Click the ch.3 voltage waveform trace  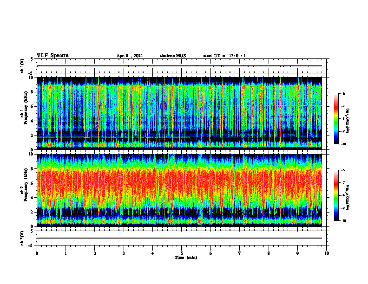pos(179,238)
